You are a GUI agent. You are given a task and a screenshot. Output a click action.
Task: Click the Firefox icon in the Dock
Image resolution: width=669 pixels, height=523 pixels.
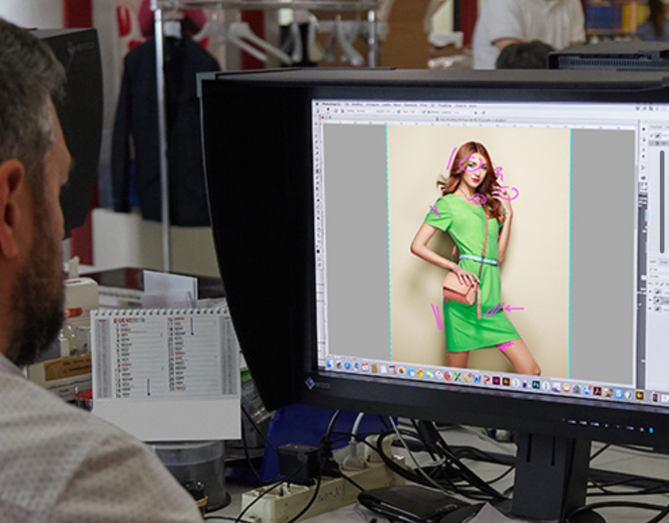tap(448, 377)
